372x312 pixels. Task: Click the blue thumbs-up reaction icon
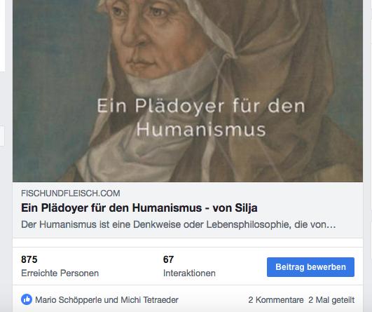27,299
